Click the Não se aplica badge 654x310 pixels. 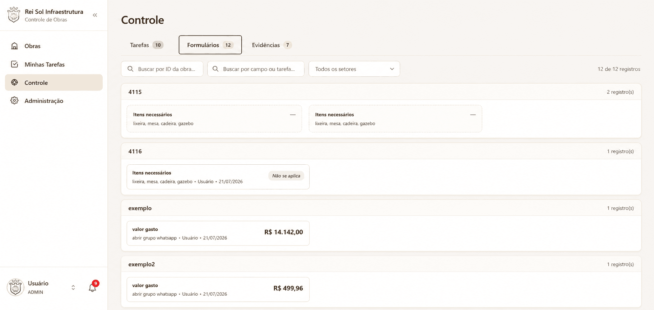pyautogui.click(x=286, y=176)
